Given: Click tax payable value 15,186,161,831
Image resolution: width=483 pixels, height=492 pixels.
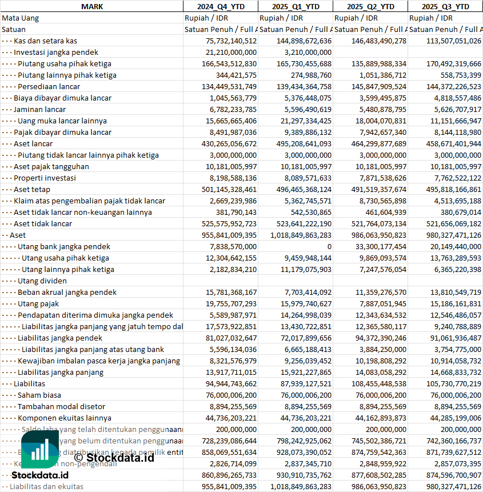Looking at the screenshot, I should (456, 304).
